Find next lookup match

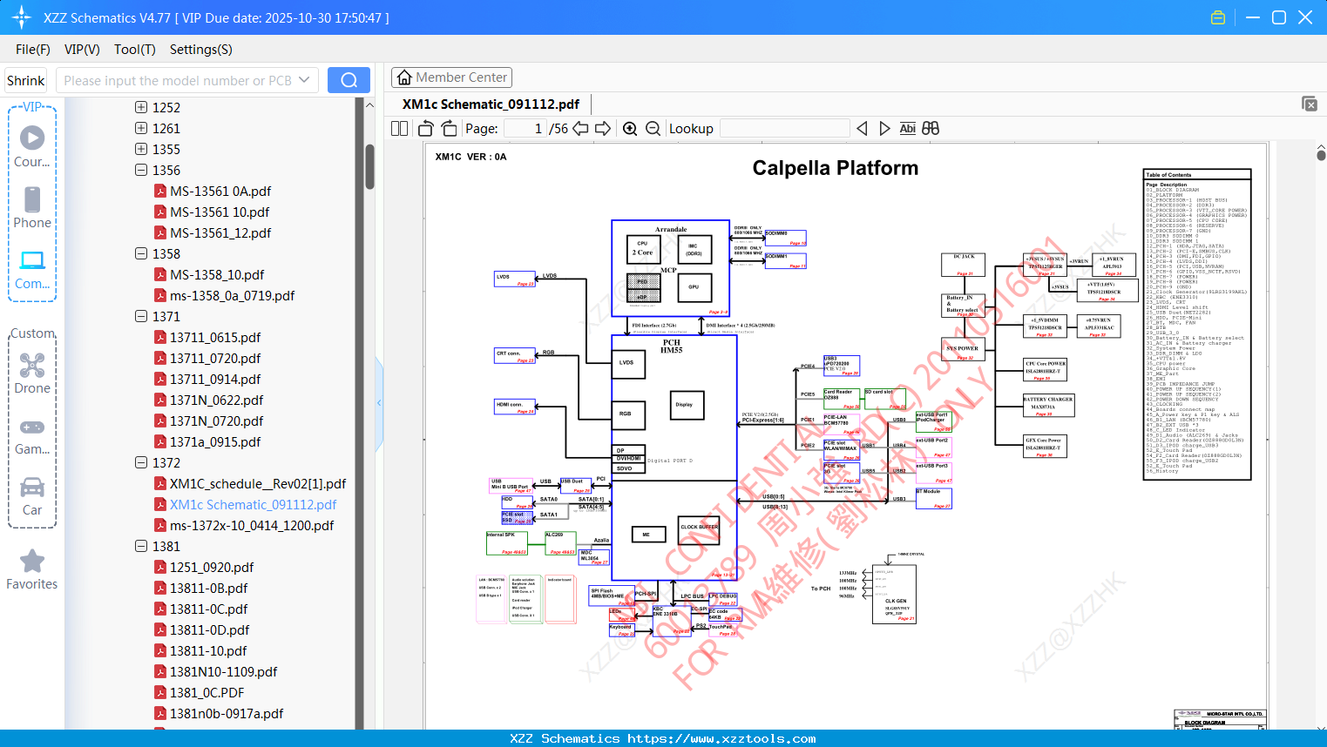(x=884, y=128)
